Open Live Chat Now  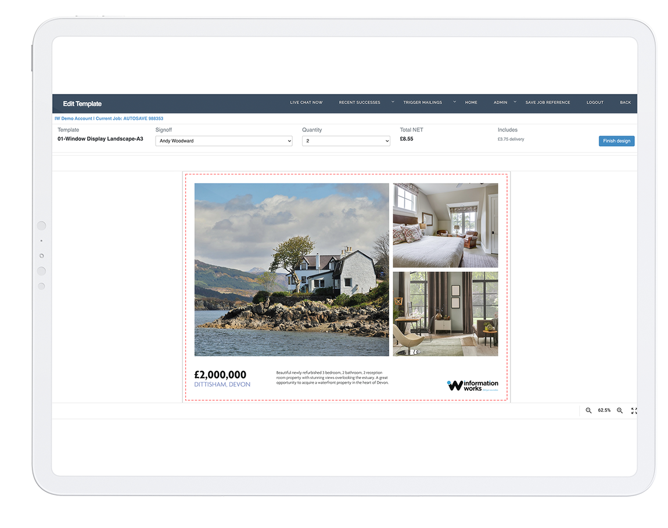(x=306, y=102)
